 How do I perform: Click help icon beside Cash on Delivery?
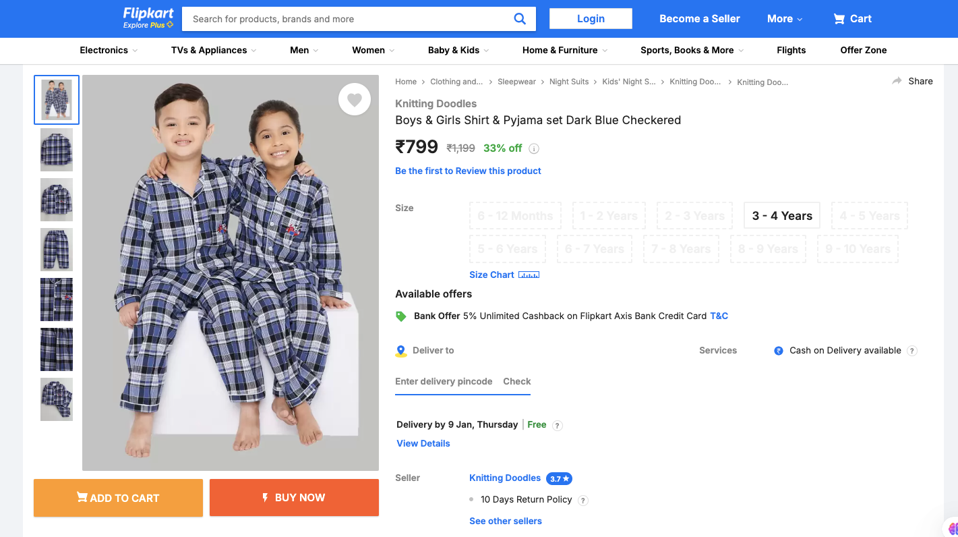[x=912, y=351]
